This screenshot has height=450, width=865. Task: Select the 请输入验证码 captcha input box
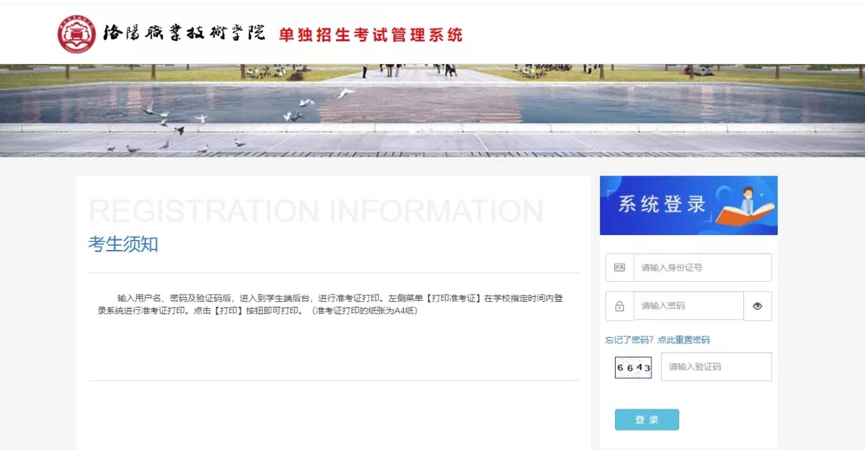[x=716, y=367]
